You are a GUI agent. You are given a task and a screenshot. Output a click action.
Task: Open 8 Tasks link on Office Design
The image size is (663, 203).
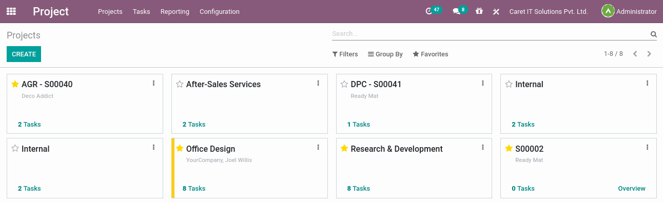[194, 188]
